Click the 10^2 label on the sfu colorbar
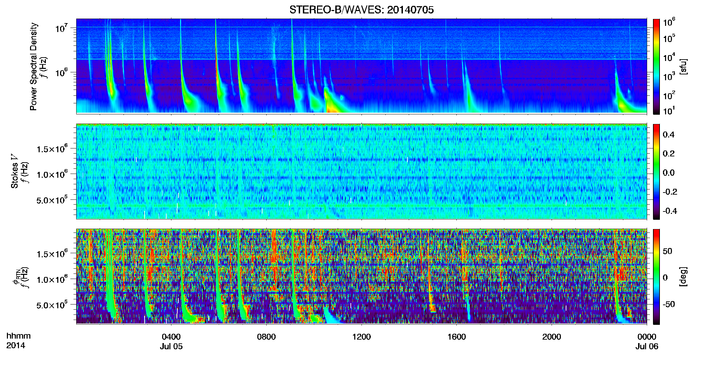This screenshot has height=372, width=723. coord(669,95)
